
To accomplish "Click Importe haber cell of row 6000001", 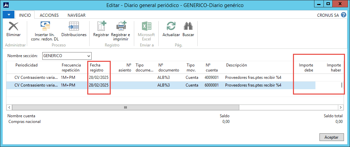I will click(330, 85).
